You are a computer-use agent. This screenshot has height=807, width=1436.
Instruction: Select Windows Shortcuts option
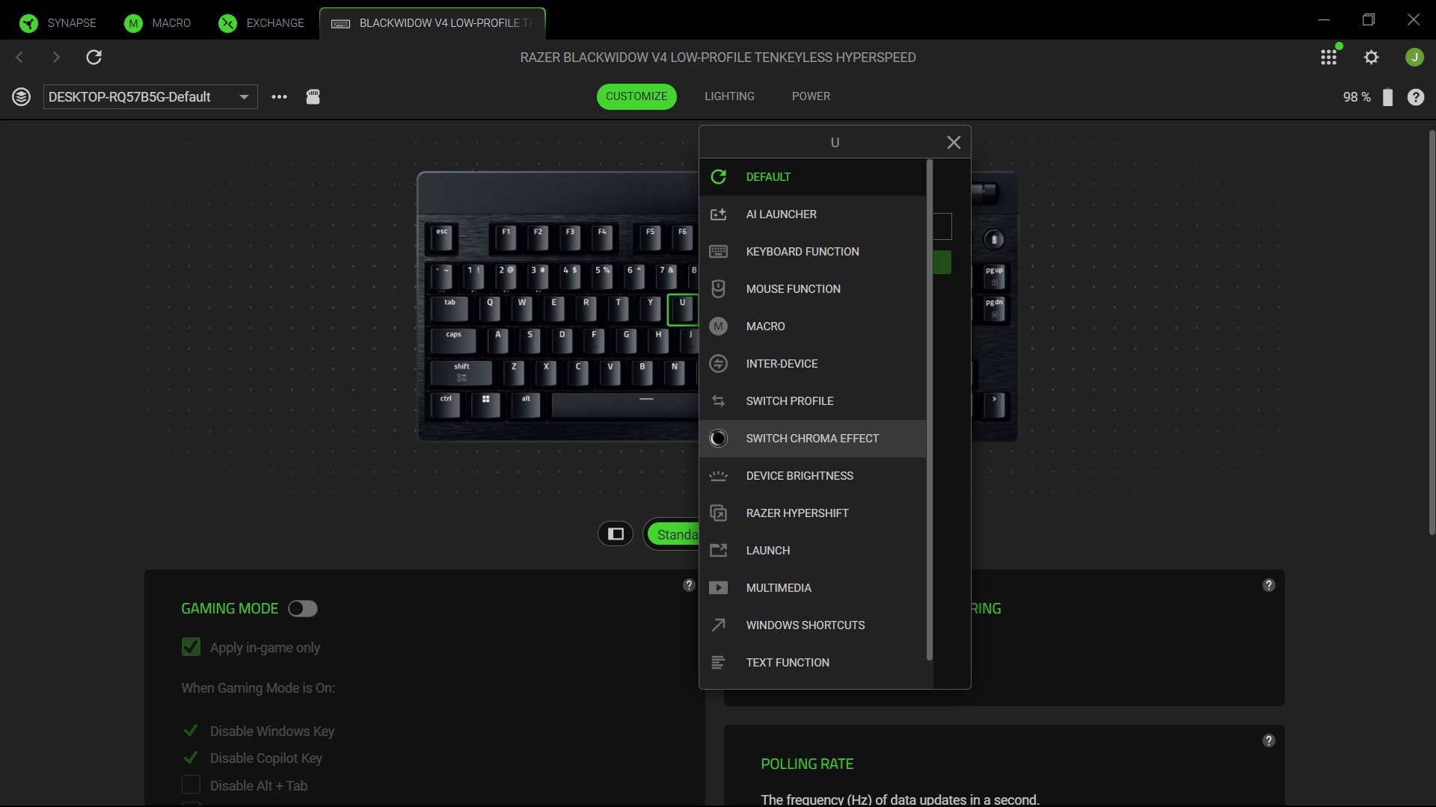[813, 625]
